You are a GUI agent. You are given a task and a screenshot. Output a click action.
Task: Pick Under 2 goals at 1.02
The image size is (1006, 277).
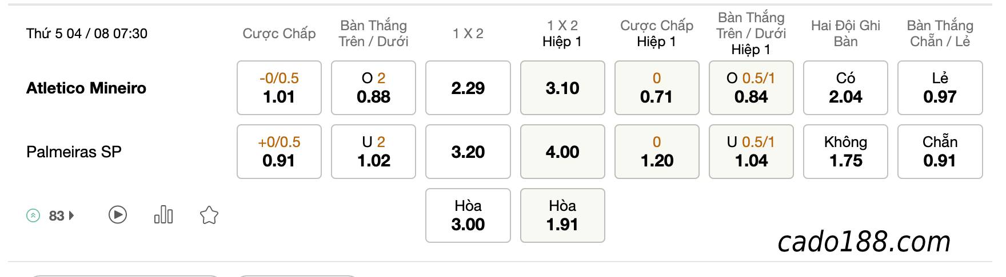373,152
